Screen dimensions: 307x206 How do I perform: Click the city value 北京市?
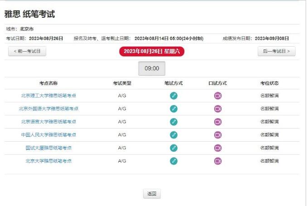pos(27,29)
